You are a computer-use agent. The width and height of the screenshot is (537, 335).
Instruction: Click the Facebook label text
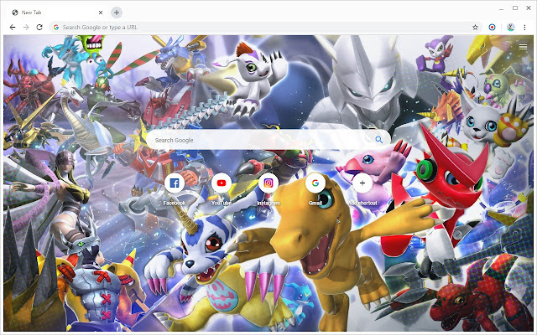click(175, 203)
